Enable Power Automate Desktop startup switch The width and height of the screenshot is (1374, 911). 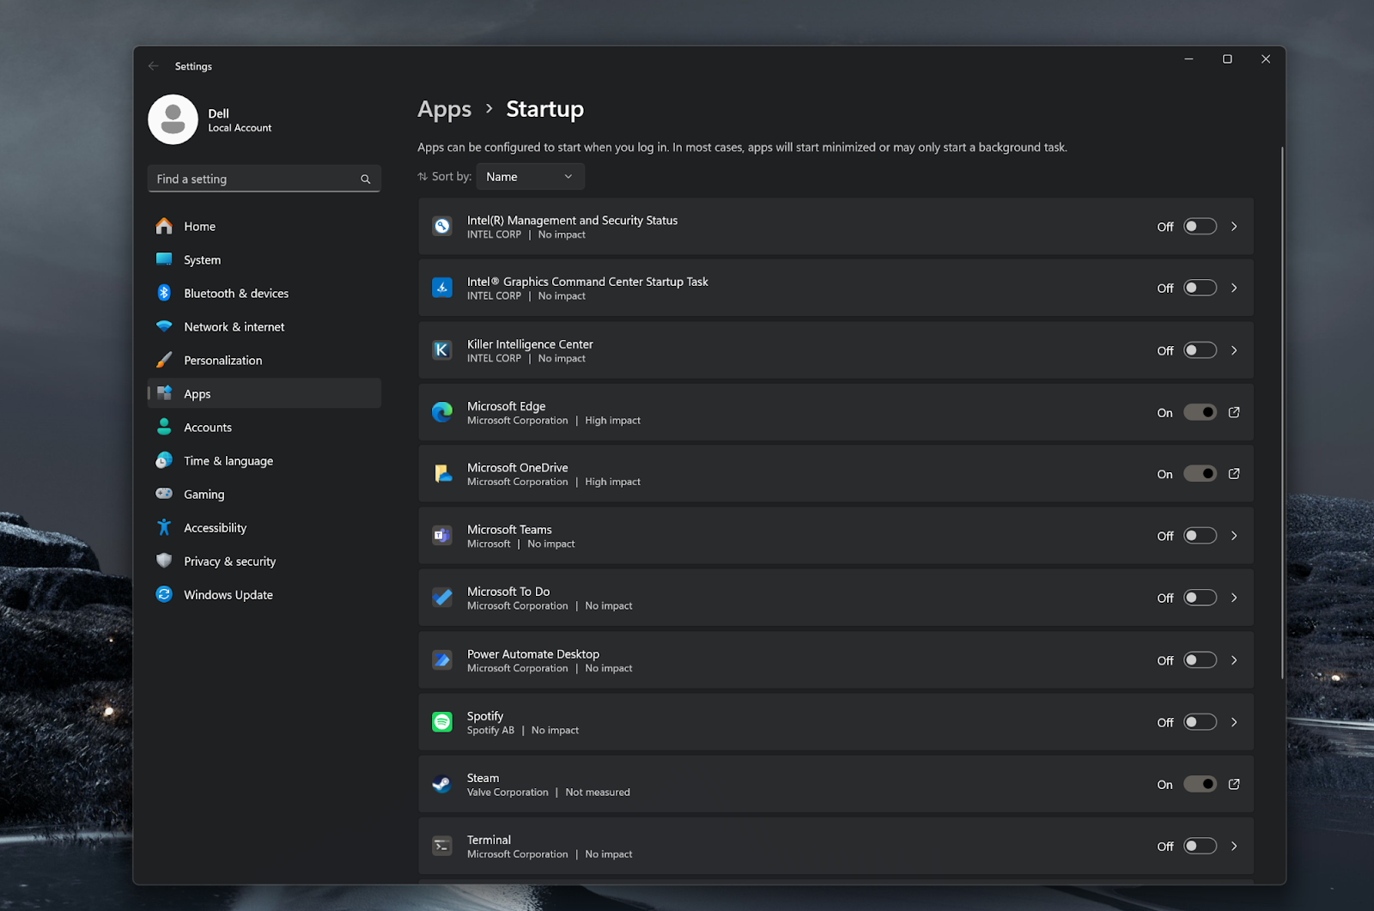click(1200, 660)
